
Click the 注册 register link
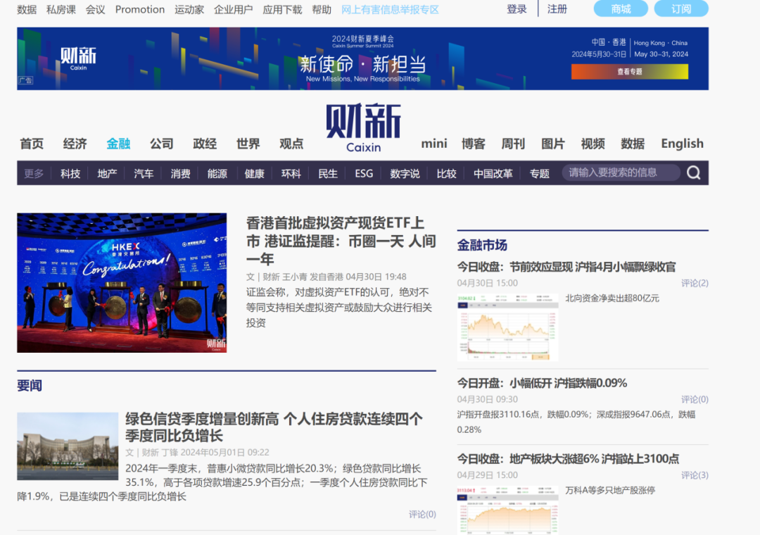coord(557,9)
